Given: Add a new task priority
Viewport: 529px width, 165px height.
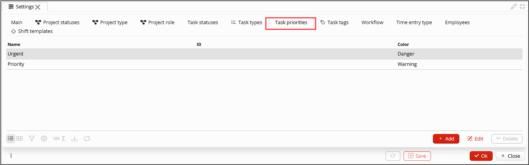Looking at the screenshot, I should pos(446,139).
